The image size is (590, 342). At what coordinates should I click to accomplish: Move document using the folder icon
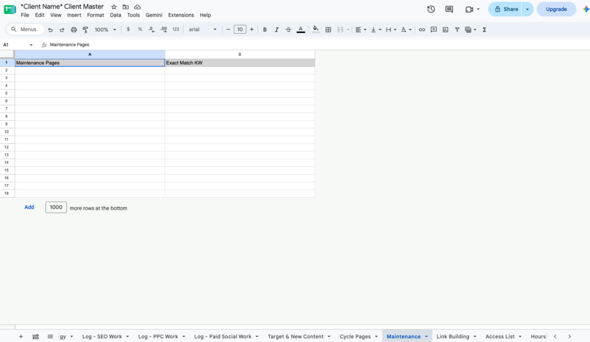click(126, 7)
